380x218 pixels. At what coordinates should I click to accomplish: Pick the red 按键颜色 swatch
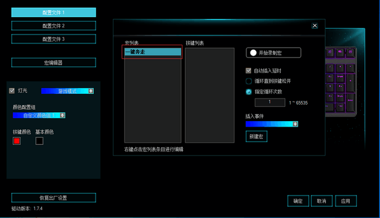17,141
